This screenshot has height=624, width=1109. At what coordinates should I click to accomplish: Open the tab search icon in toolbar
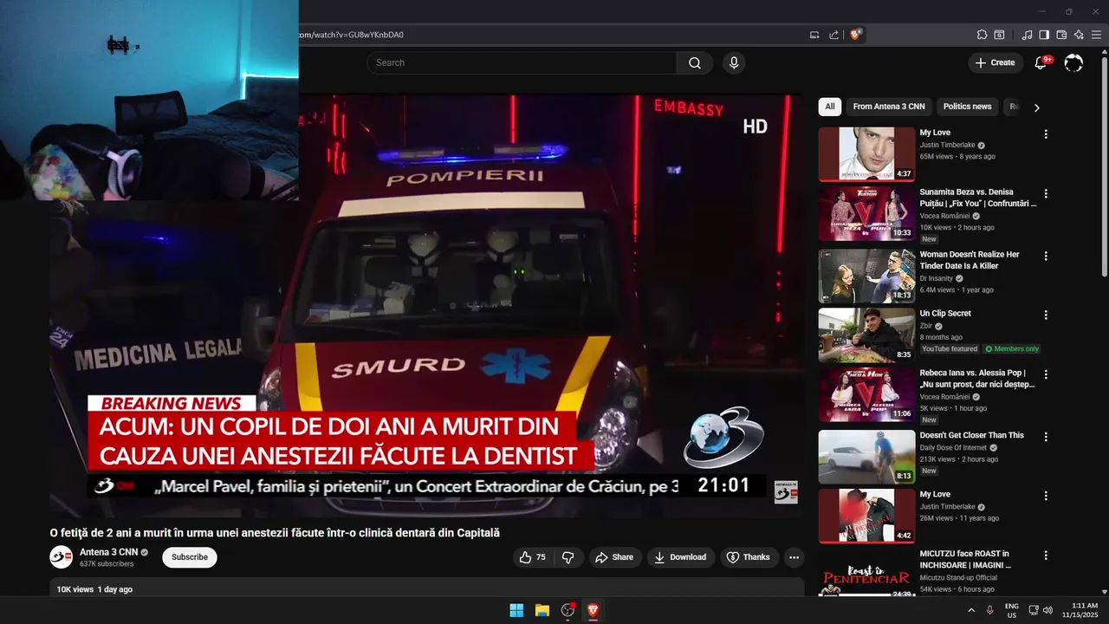999,35
